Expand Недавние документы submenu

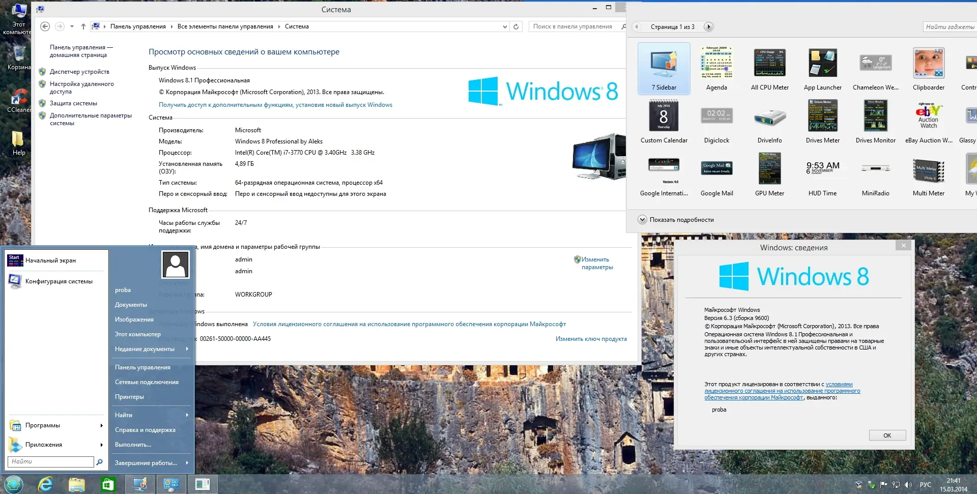(151, 349)
